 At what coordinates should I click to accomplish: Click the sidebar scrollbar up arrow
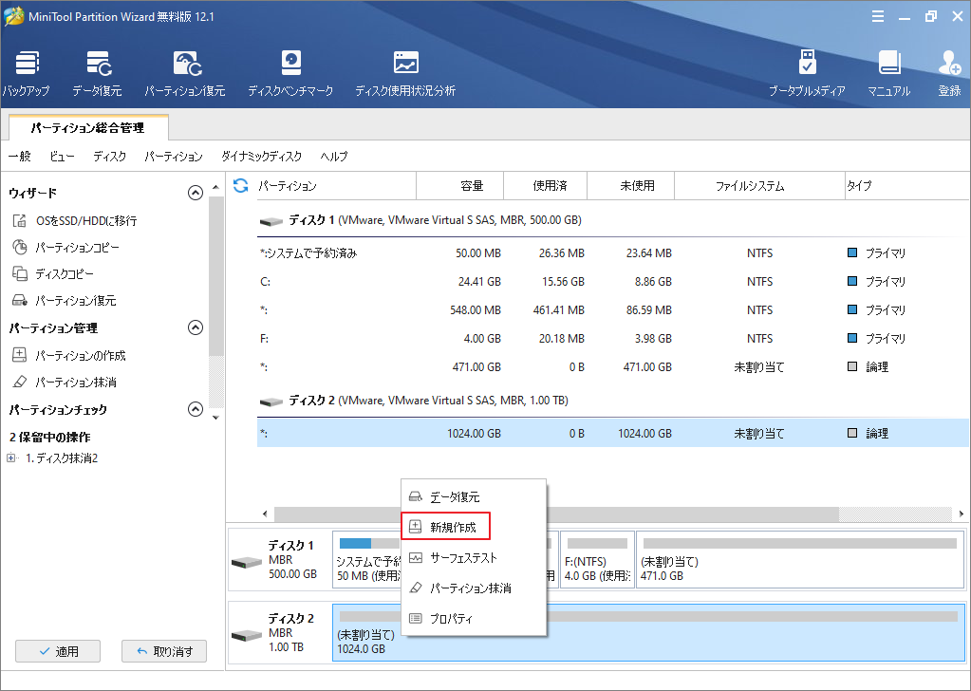tap(215, 186)
